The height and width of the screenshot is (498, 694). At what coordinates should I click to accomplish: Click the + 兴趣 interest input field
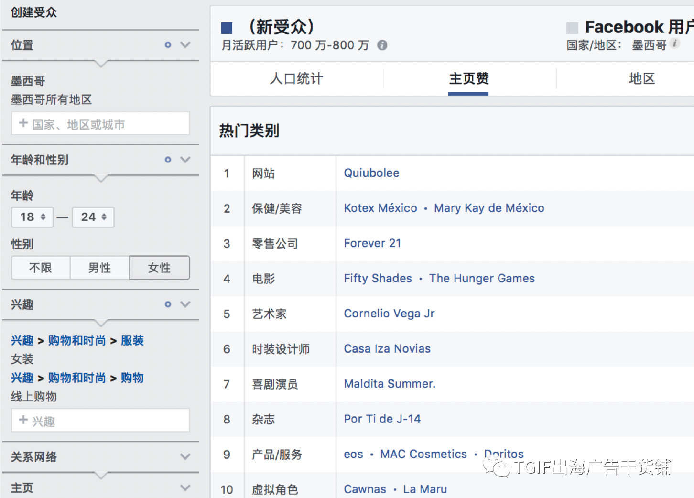click(x=100, y=421)
